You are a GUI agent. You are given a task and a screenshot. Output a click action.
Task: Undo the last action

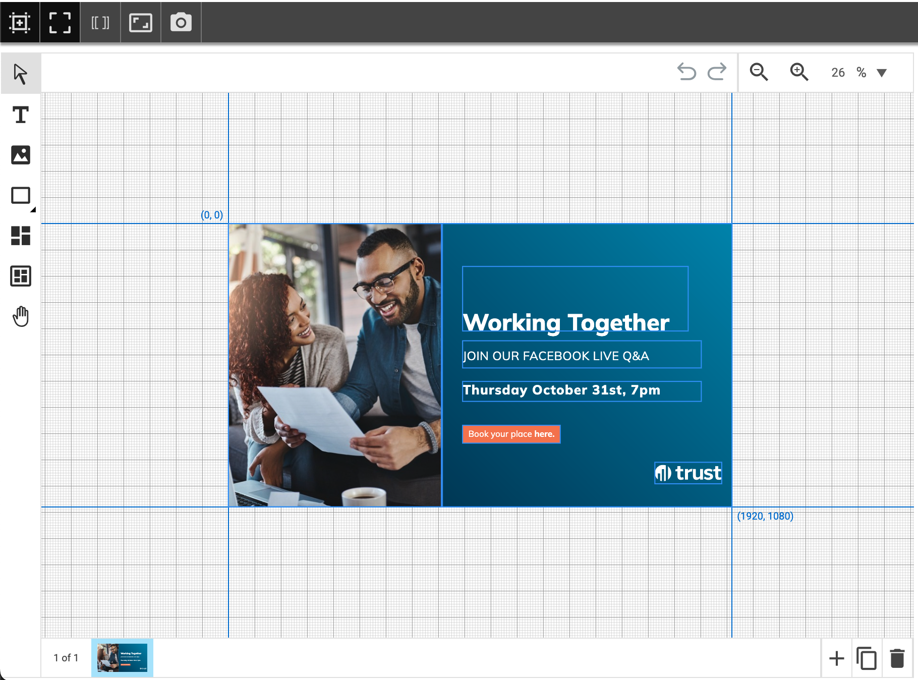pyautogui.click(x=686, y=72)
